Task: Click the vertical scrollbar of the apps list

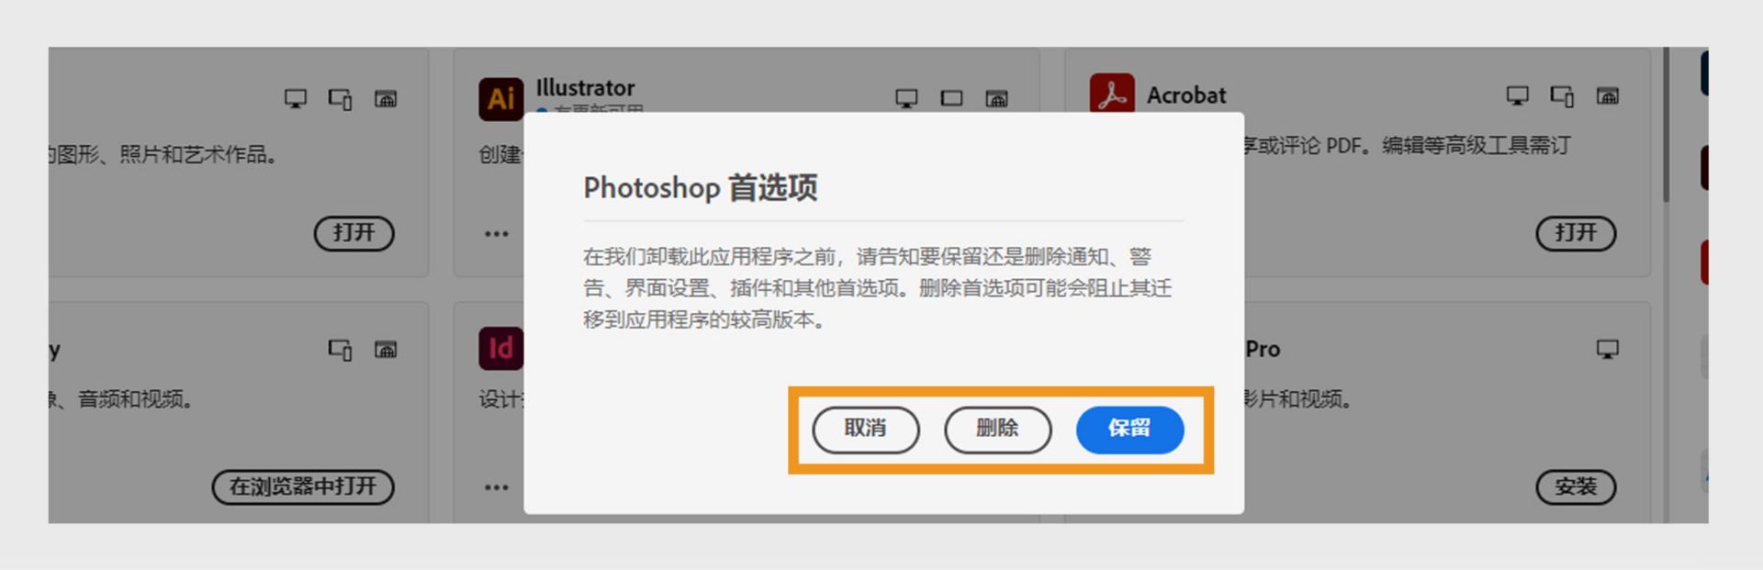Action: click(x=1666, y=125)
